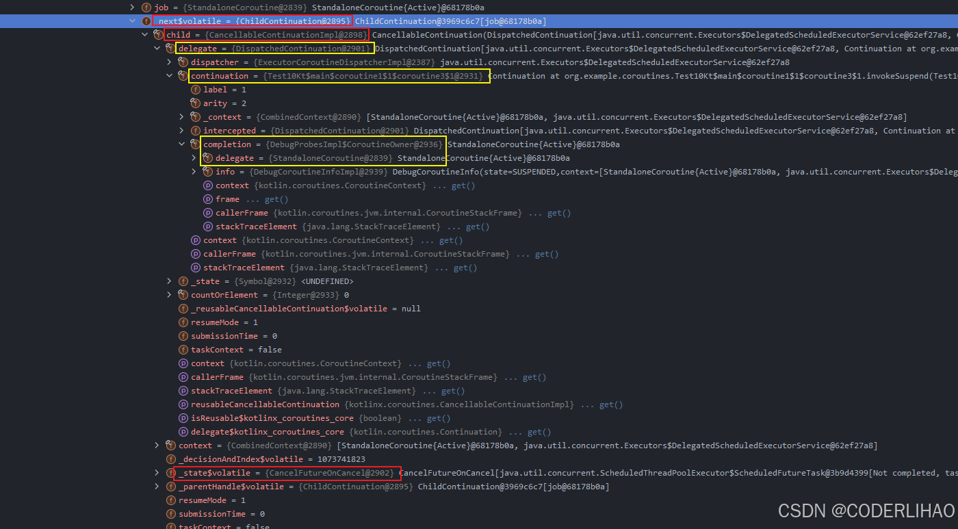The width and height of the screenshot is (958, 529).
Task: Click field icon beside _parentHandle$volatile
Action: click(170, 487)
